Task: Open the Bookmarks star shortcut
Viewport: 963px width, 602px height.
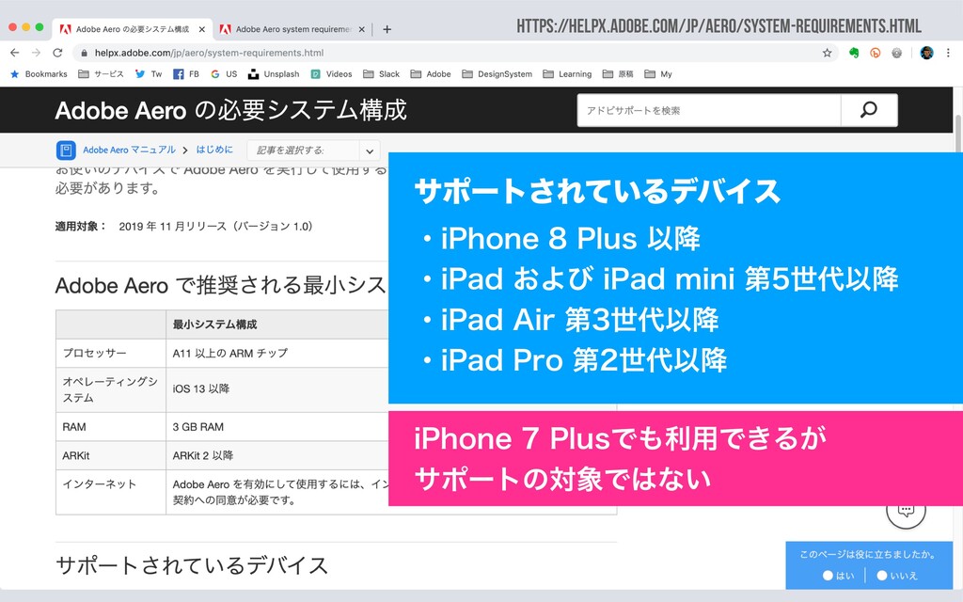Action: [x=39, y=74]
